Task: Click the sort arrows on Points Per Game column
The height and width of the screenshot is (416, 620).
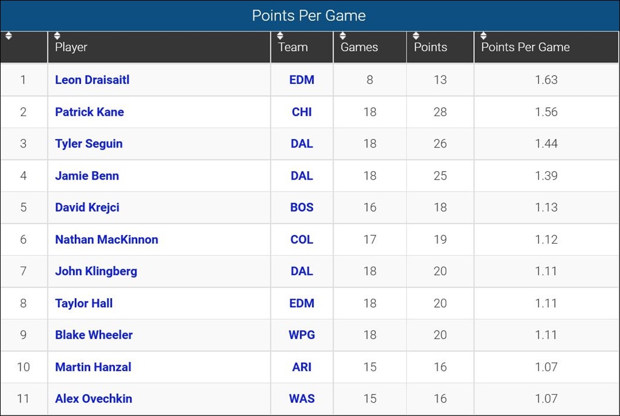Action: click(483, 35)
